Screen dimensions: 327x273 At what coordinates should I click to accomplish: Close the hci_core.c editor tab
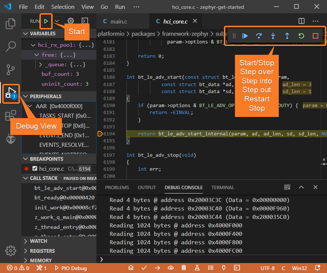click(x=195, y=21)
